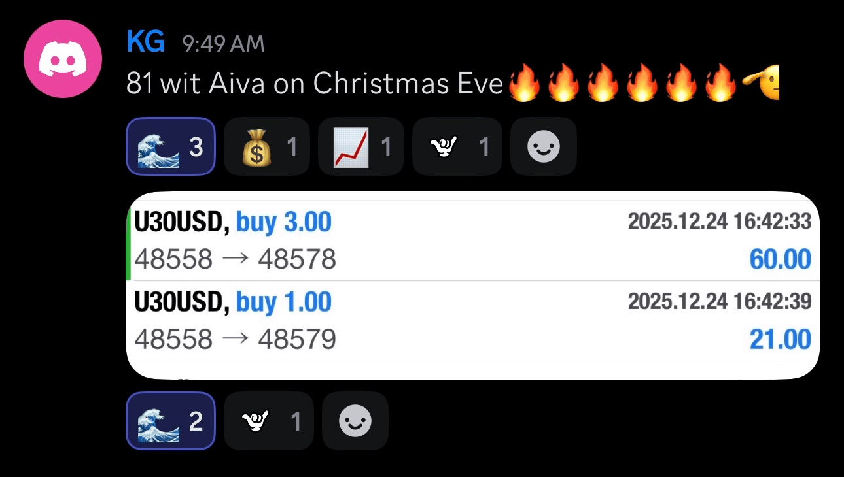Click the "81 wit Aiva on Christmas Eve" text
This screenshot has width=844, height=477.
coord(315,84)
